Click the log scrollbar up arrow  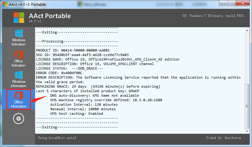click(247, 30)
